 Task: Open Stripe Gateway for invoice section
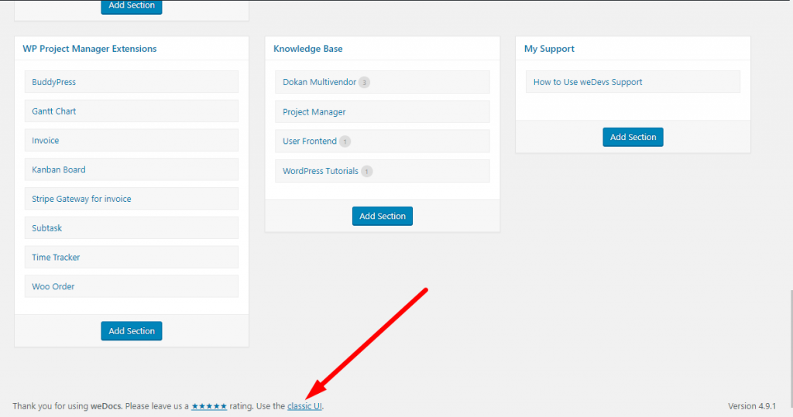click(132, 199)
